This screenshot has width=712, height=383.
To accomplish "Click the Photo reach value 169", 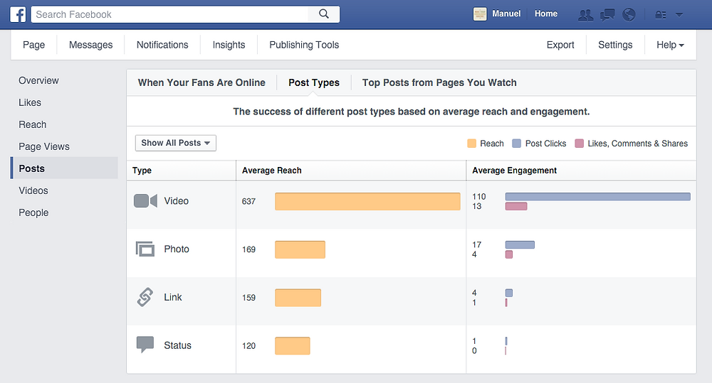I will coord(248,249).
